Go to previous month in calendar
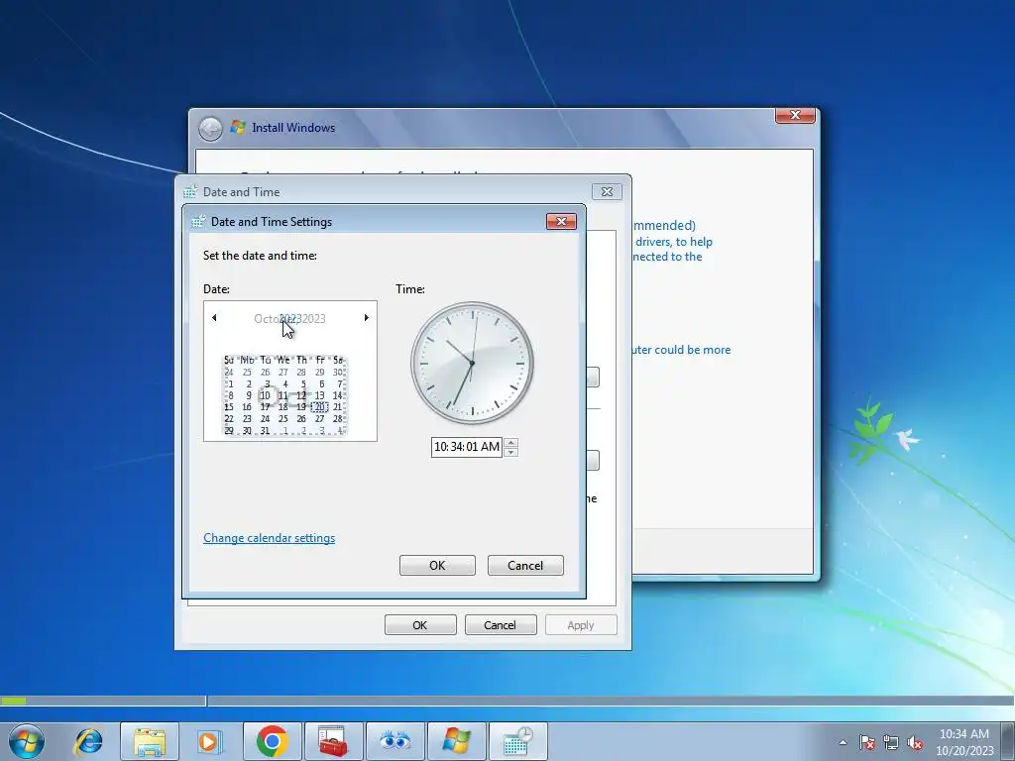Image resolution: width=1015 pixels, height=761 pixels. tap(214, 318)
